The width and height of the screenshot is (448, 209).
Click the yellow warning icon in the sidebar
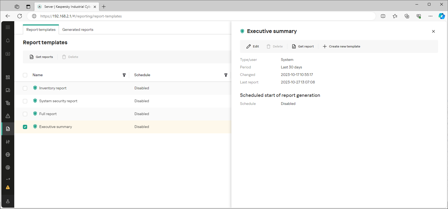pos(8,187)
